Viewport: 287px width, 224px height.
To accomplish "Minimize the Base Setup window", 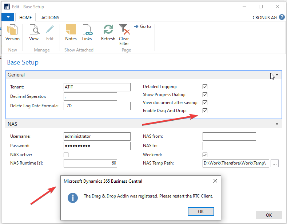I will click(244, 7).
